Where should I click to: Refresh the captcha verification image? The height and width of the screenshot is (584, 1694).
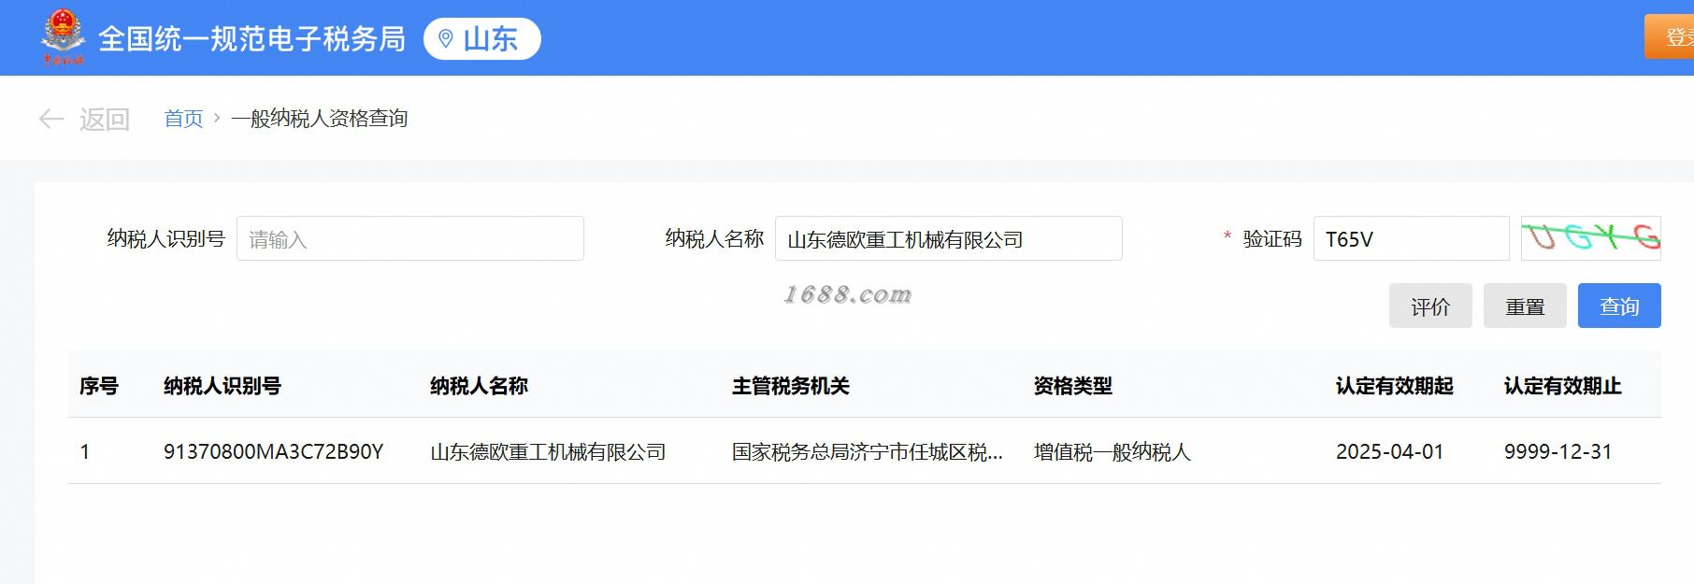(x=1590, y=238)
